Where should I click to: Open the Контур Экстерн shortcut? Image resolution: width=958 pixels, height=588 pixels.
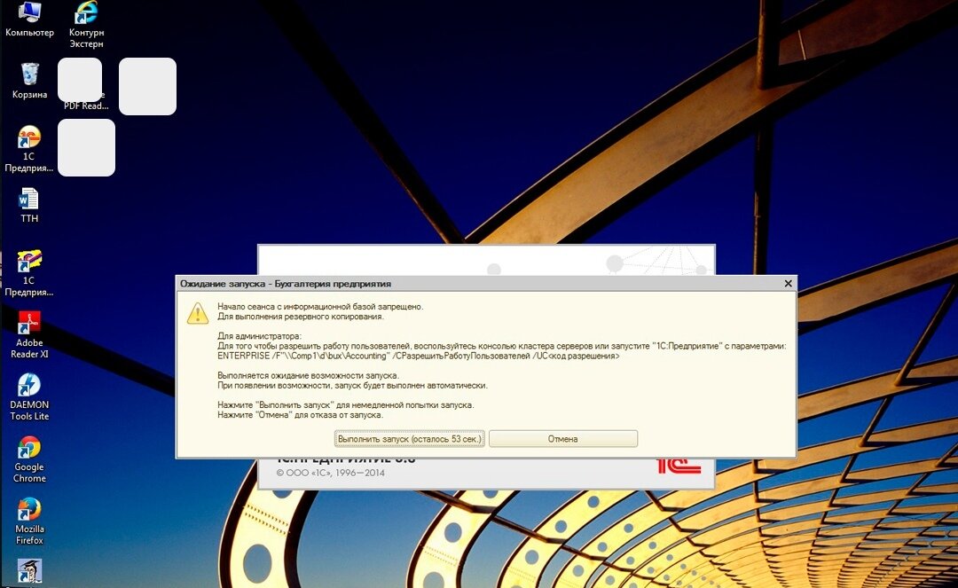(86, 25)
